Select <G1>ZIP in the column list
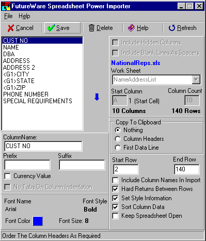This screenshot has height=241, width=206. tap(42, 88)
